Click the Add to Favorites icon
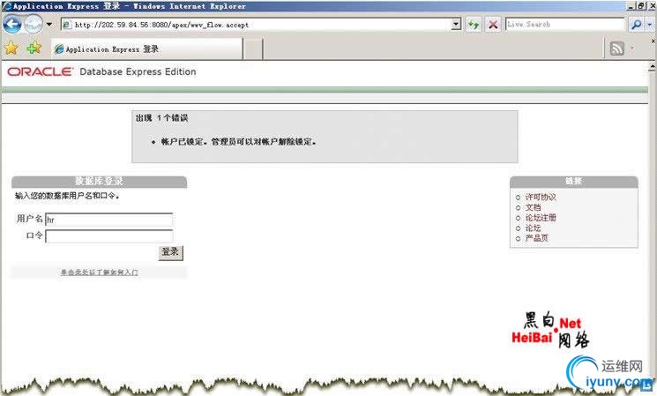This screenshot has height=396, width=657. click(x=34, y=49)
